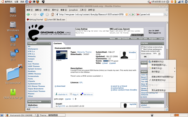Go to Home page with house icon

pos(52,14)
